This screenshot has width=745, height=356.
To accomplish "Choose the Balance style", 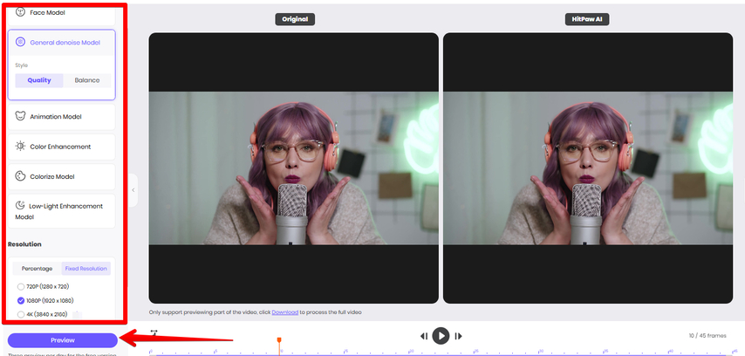I will (87, 80).
